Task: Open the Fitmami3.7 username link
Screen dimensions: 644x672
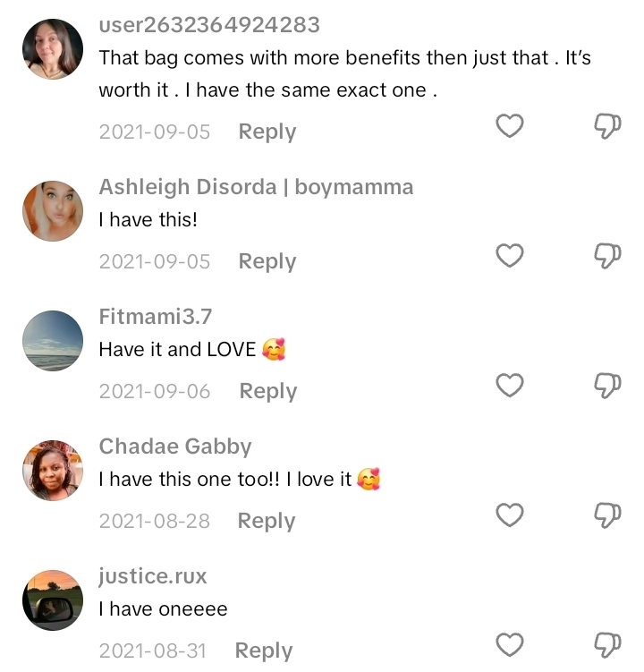Action: pyautogui.click(x=155, y=317)
